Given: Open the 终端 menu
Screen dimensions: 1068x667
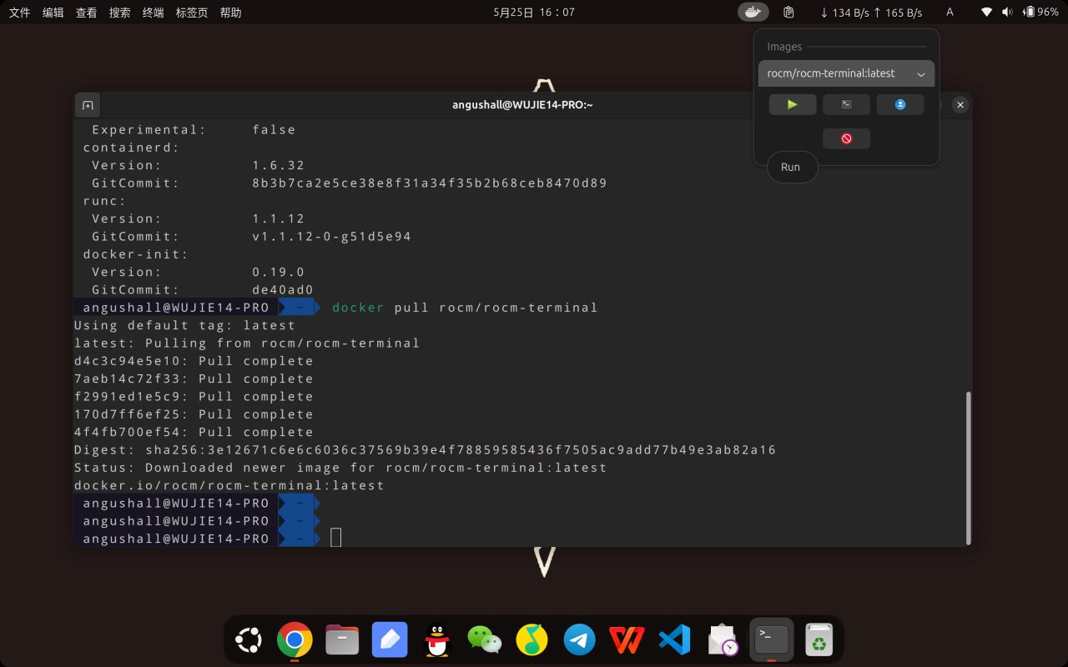Looking at the screenshot, I should [153, 13].
